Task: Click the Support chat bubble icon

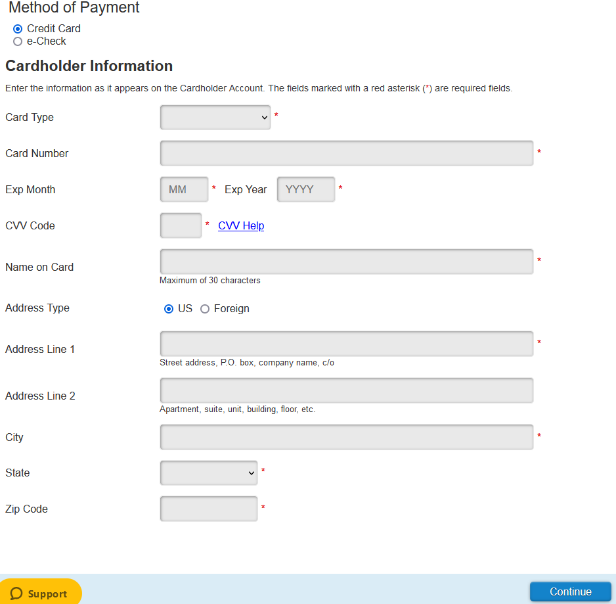Action: click(16, 593)
